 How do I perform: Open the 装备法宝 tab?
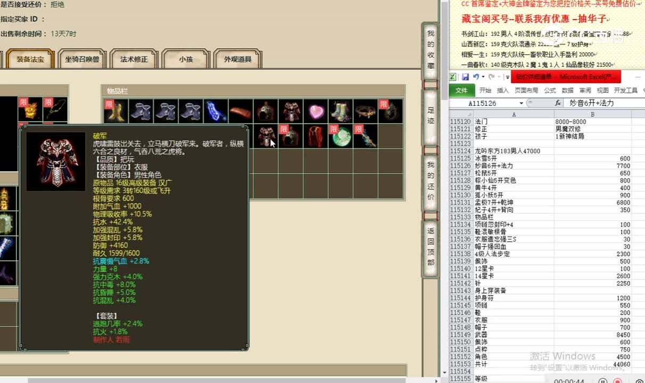pos(30,59)
